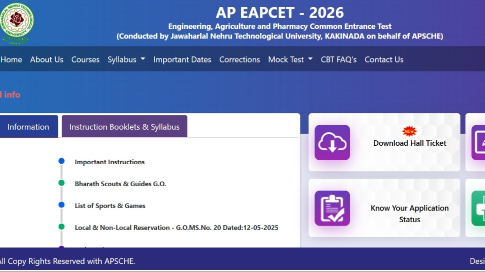Viewport: 485px width, 272px height.
Task: Open Local & Non-Local Reservation G.O. link
Action: point(176,228)
